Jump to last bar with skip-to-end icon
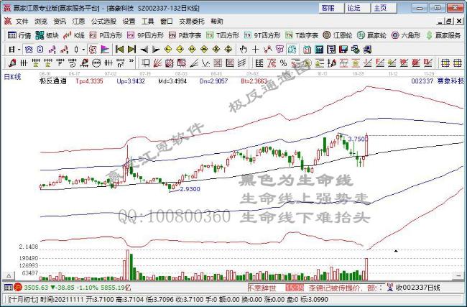Image resolution: width=467 pixels, height=307 pixels. click(x=131, y=50)
